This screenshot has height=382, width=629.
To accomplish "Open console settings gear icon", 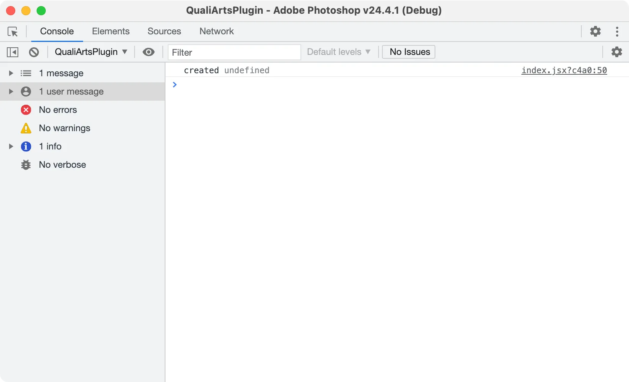I will tap(616, 52).
